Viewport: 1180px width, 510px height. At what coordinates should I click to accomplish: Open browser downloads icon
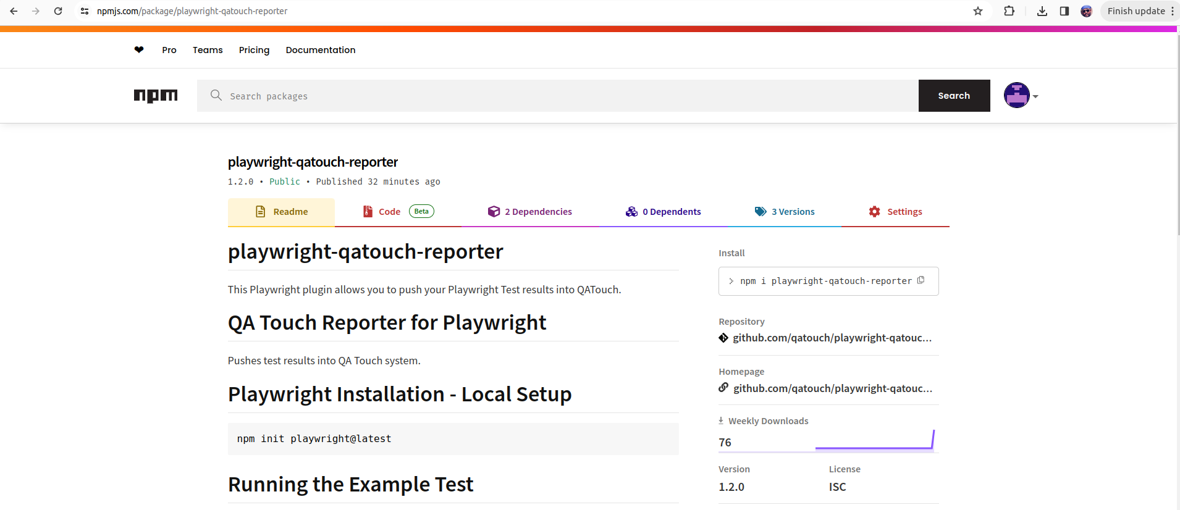click(1042, 11)
